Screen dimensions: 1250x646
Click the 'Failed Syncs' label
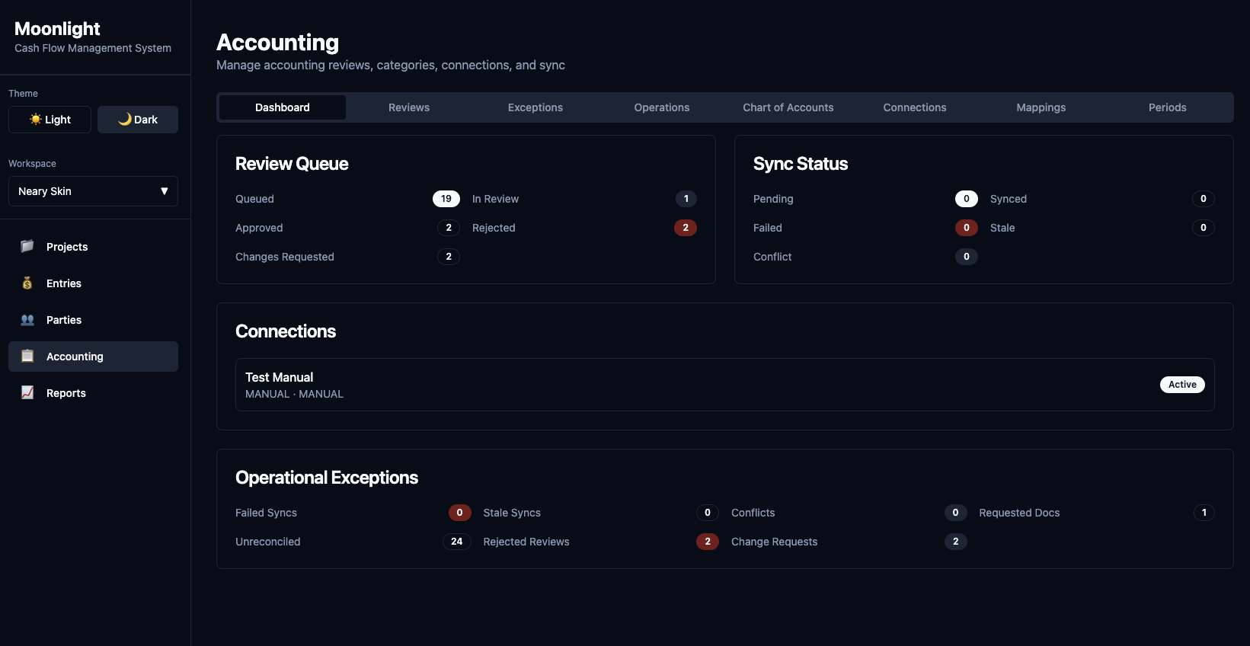[x=266, y=513]
